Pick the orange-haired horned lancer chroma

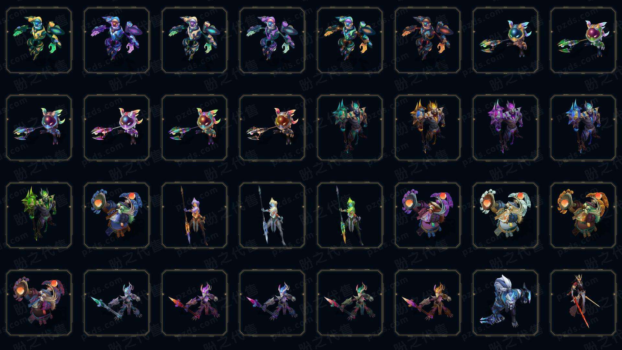pos(428,303)
